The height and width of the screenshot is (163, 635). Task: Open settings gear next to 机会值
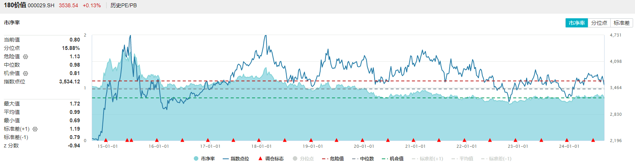[26, 74]
